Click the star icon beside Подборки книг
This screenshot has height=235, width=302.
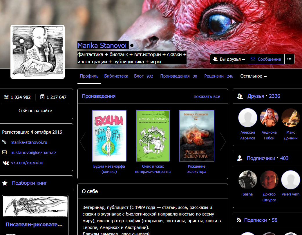click(5, 183)
